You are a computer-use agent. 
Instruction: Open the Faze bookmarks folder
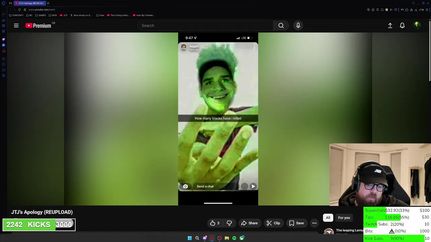tap(100, 15)
